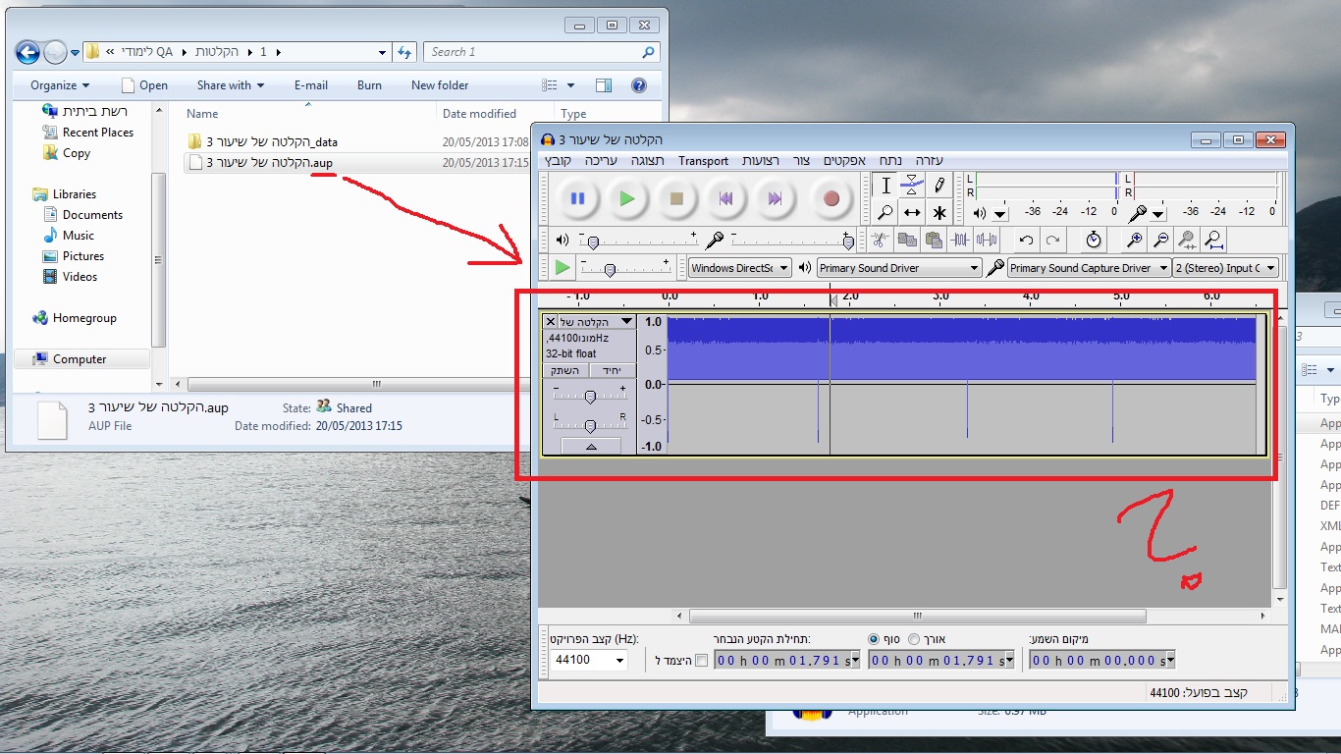Screen dimensions: 1341x754
Task: Open the output meter options dropdown
Action: [x=1000, y=213]
